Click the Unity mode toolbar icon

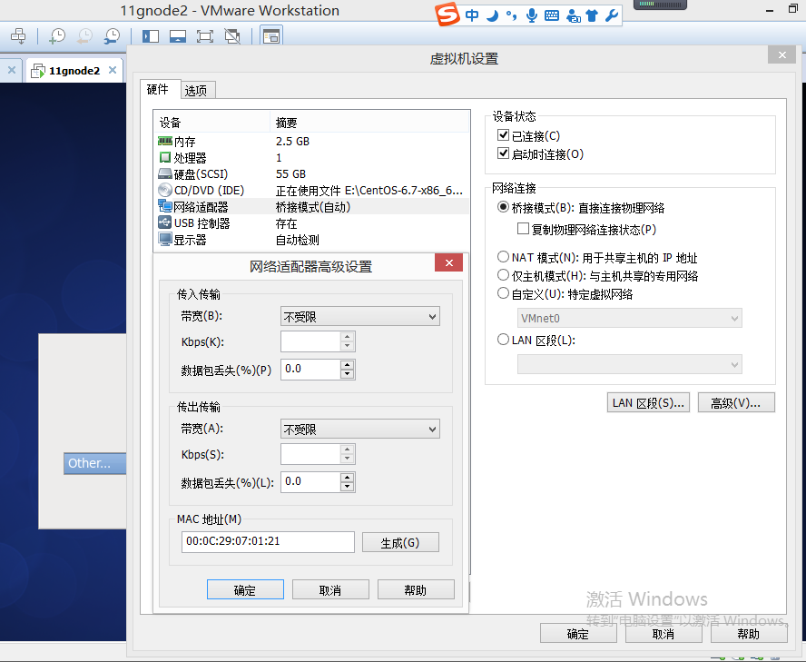(232, 36)
